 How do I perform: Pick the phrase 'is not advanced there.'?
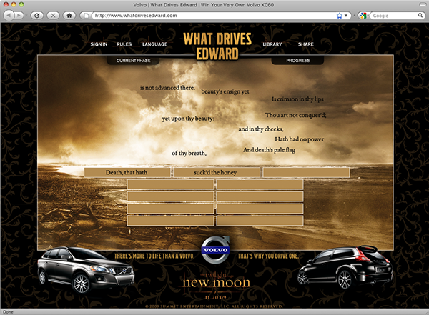[167, 88]
